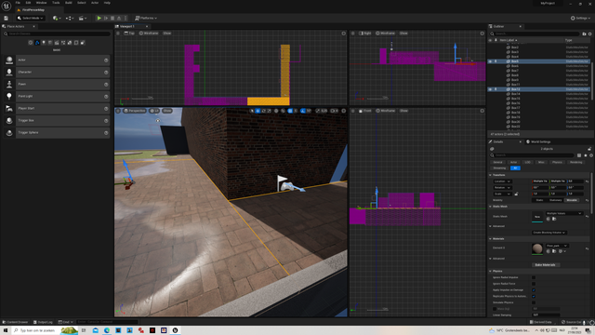Screen dimensions: 595x335
Task: Open the Outliner settings gear
Action: (589, 33)
